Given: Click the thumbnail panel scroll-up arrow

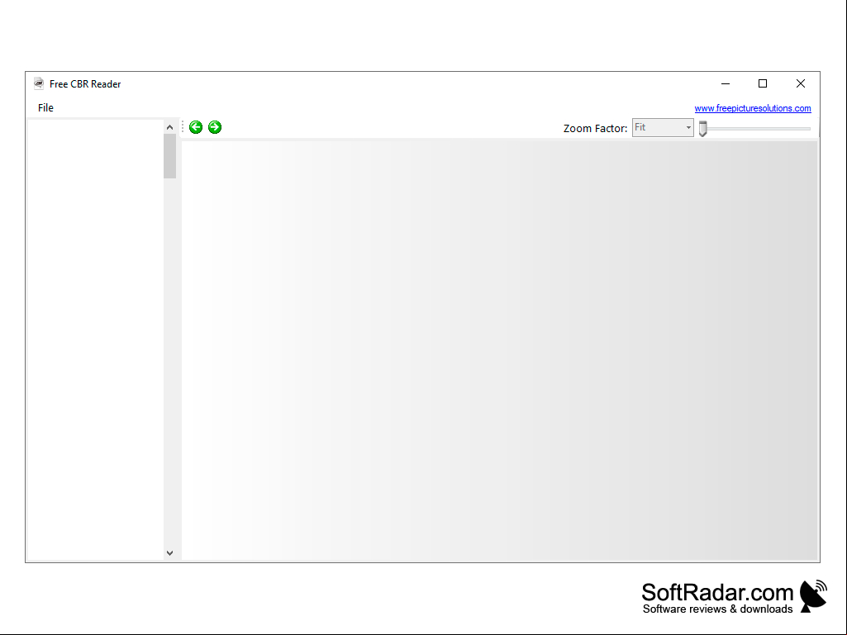Looking at the screenshot, I should (x=169, y=127).
